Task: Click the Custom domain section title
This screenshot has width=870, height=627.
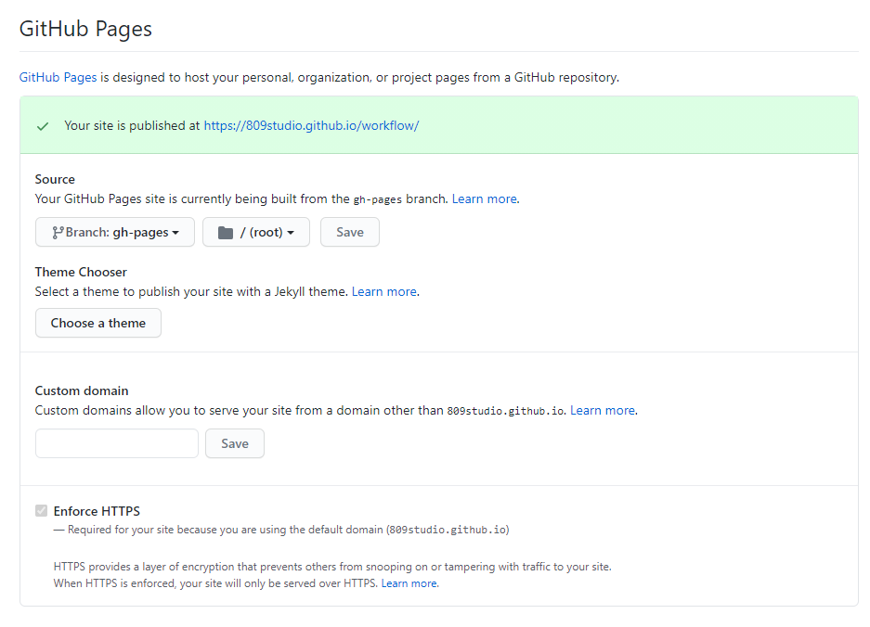Action: pyautogui.click(x=82, y=390)
